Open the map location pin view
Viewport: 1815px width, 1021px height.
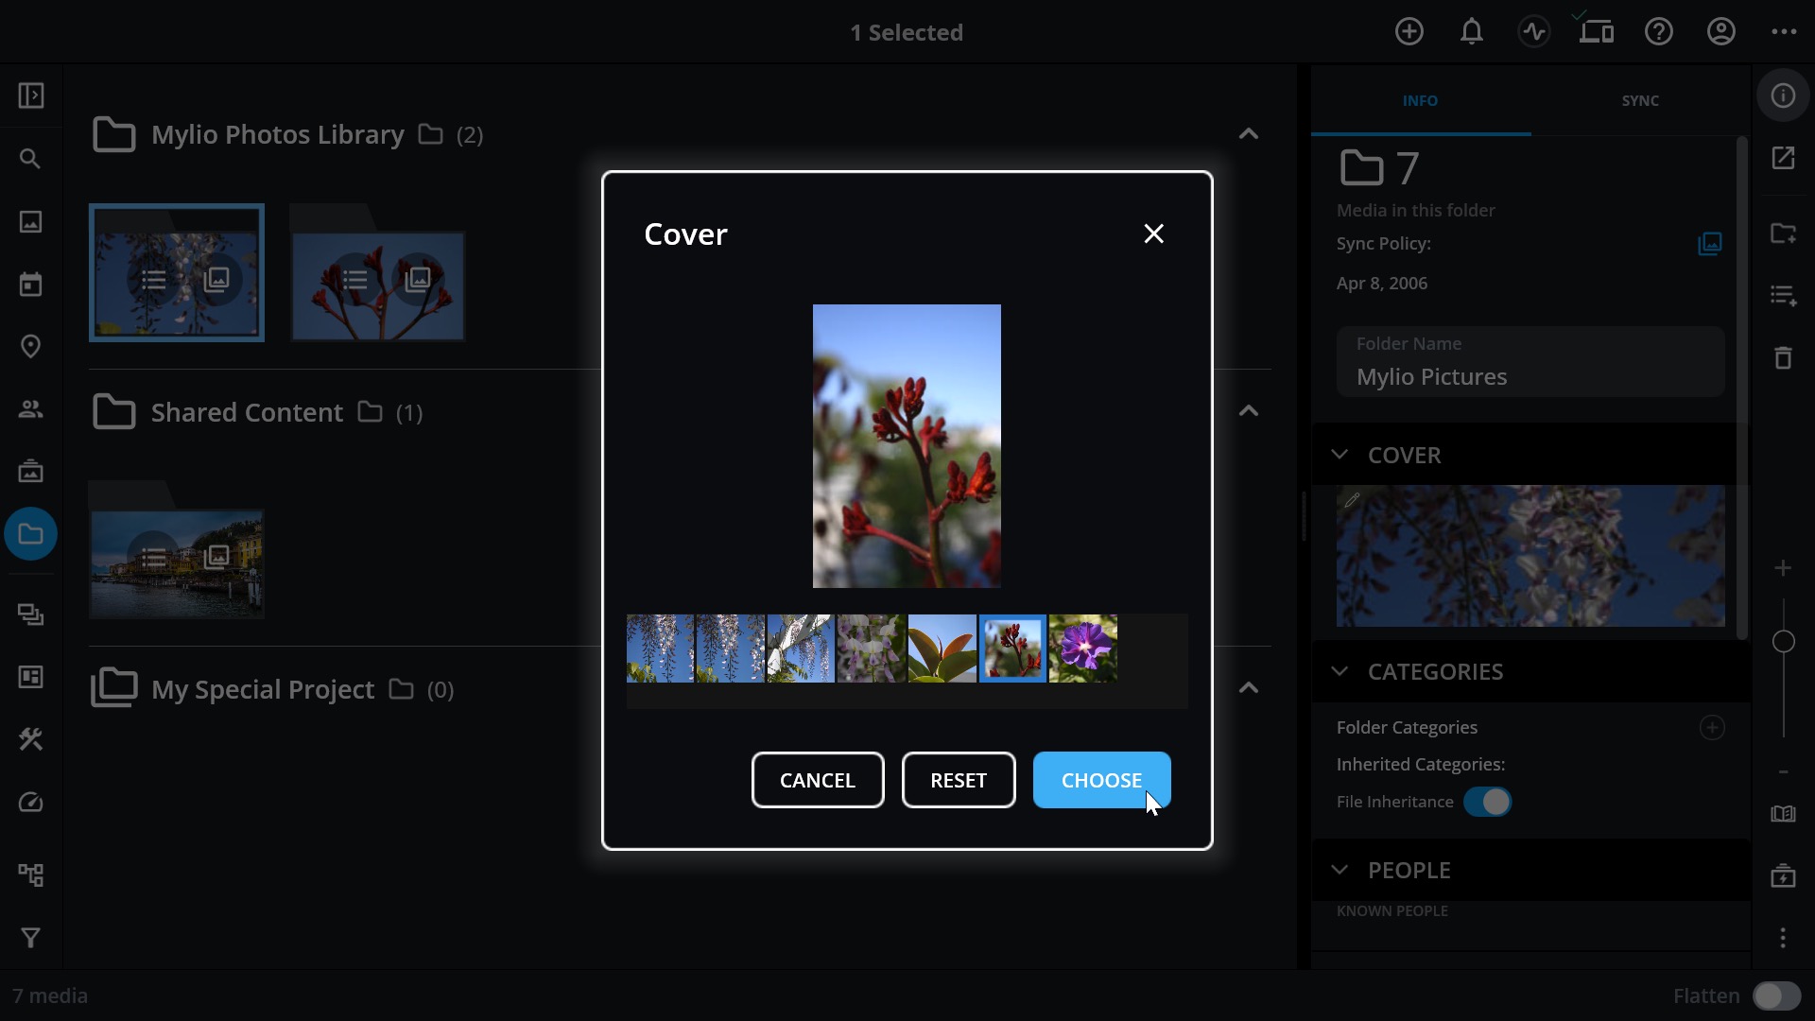coord(31,347)
